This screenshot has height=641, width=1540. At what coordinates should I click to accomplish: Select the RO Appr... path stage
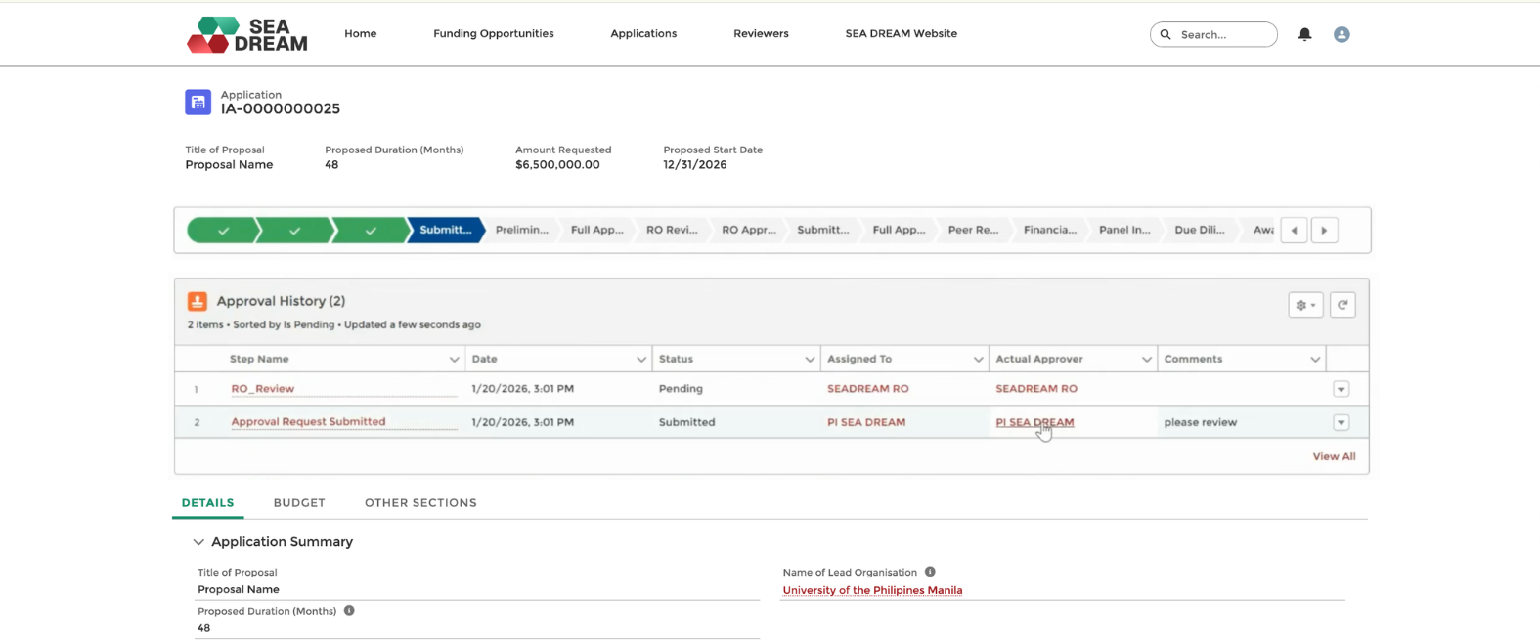coord(749,231)
